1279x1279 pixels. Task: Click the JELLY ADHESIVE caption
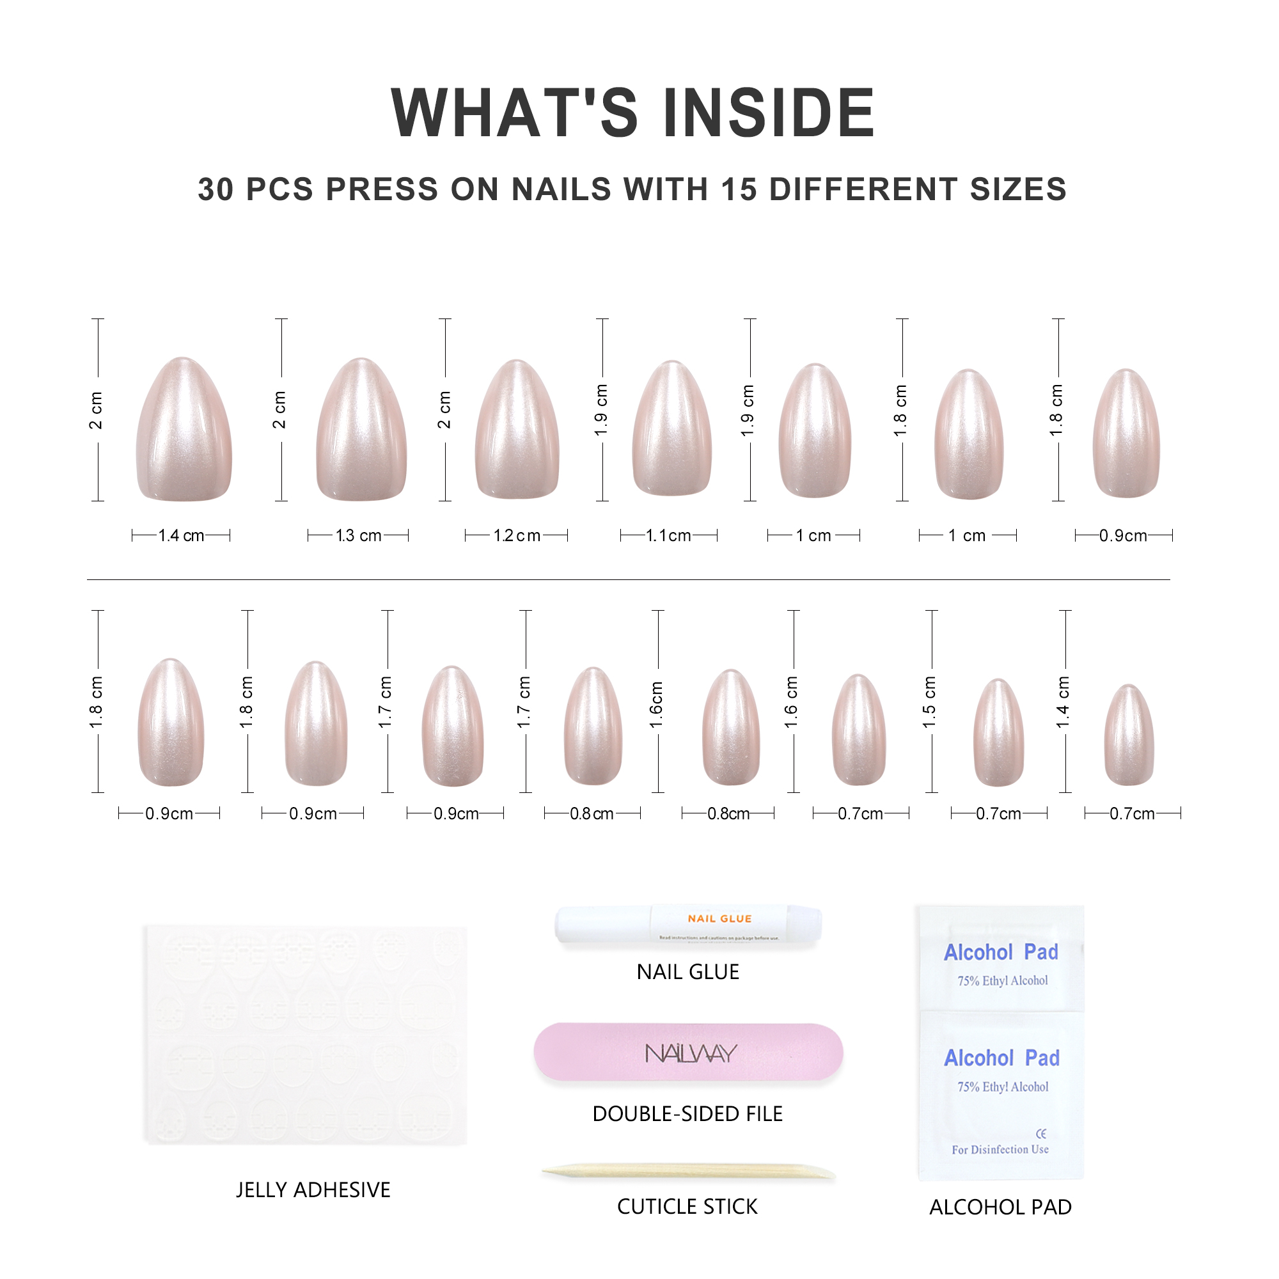point(313,1190)
